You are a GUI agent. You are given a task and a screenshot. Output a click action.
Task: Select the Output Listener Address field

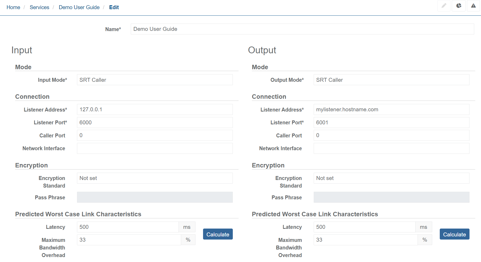click(391, 109)
